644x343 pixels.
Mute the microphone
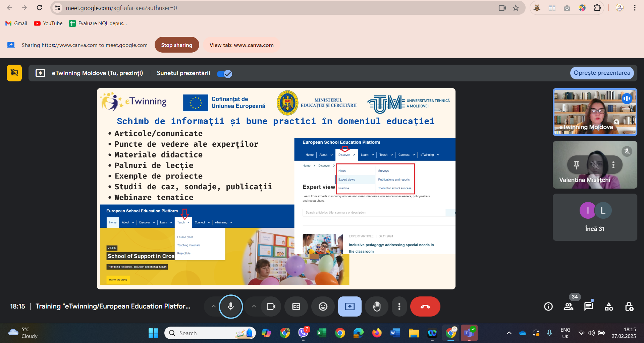coord(231,306)
